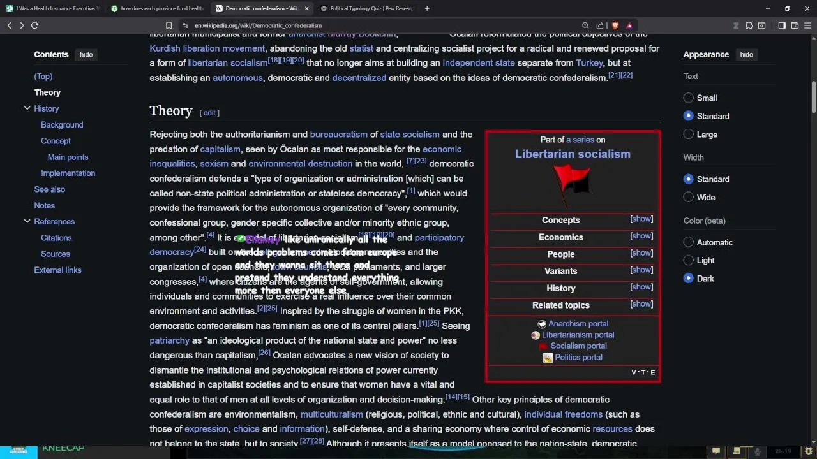Go back using browser back arrow
Screen dimensions: 817x459
pyautogui.click(x=9, y=25)
